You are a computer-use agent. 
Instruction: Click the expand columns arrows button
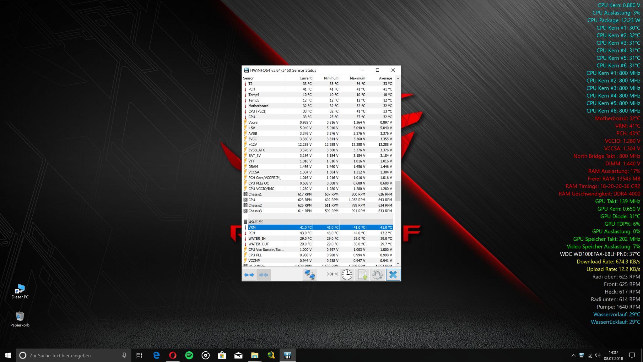tap(249, 275)
